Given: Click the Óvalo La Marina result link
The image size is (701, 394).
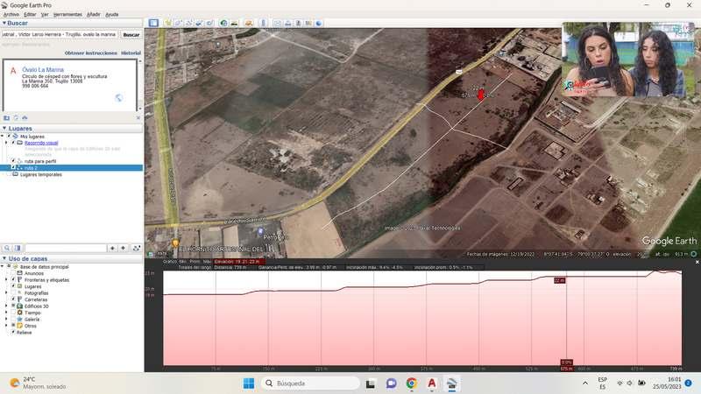Looking at the screenshot, I should 43,70.
